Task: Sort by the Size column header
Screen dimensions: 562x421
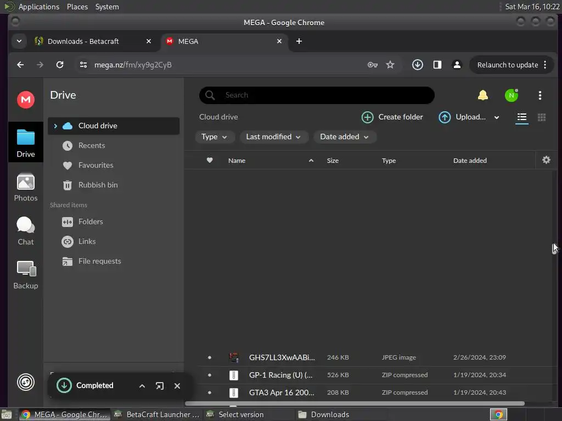Action: click(333, 161)
